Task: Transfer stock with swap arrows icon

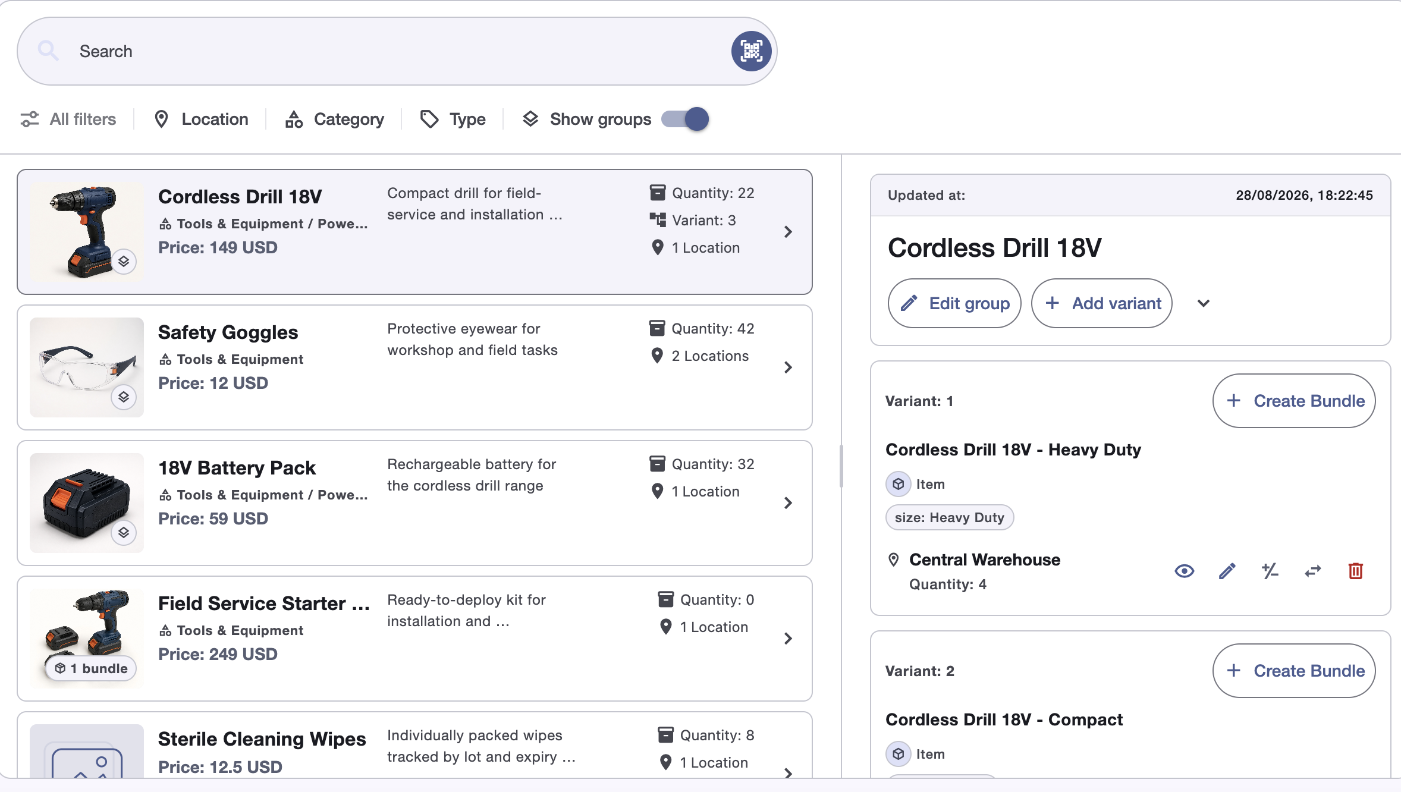Action: click(1313, 571)
